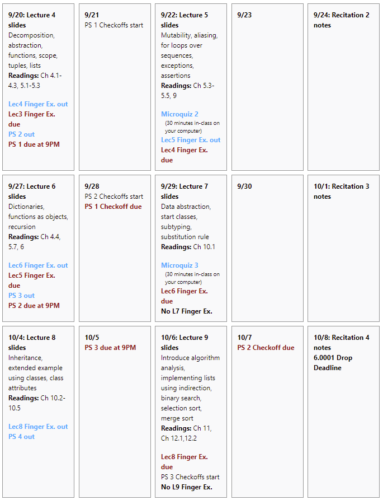The height and width of the screenshot is (500, 383).
Task: Click 'Readings:' label in the 9/22 cell
Action: [176, 86]
